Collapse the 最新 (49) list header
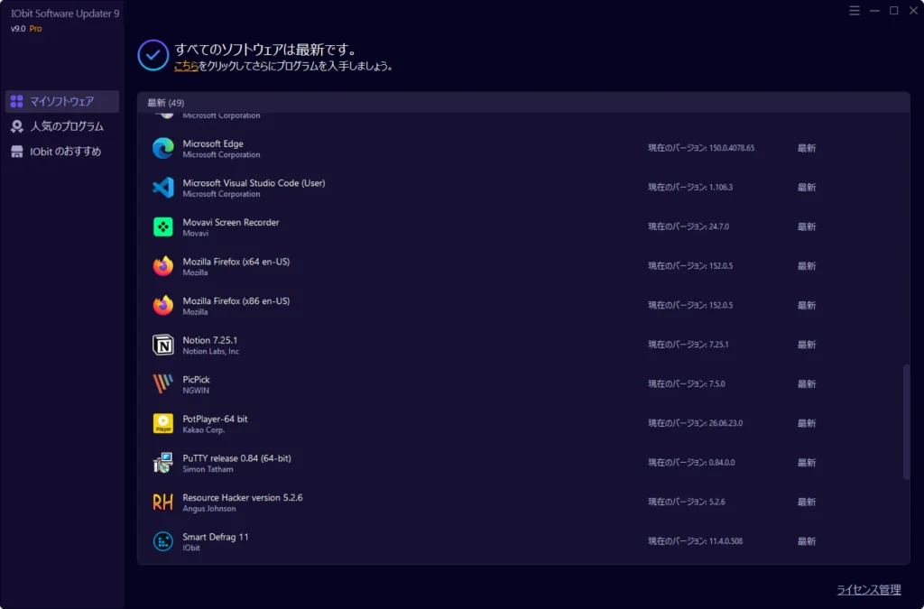 pyautogui.click(x=523, y=103)
